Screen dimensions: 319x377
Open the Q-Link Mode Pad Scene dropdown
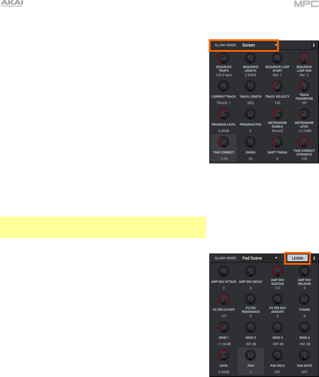click(x=259, y=258)
